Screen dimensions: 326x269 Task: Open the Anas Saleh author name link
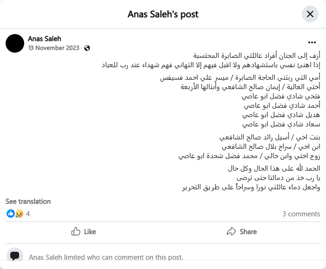pyautogui.click(x=44, y=39)
